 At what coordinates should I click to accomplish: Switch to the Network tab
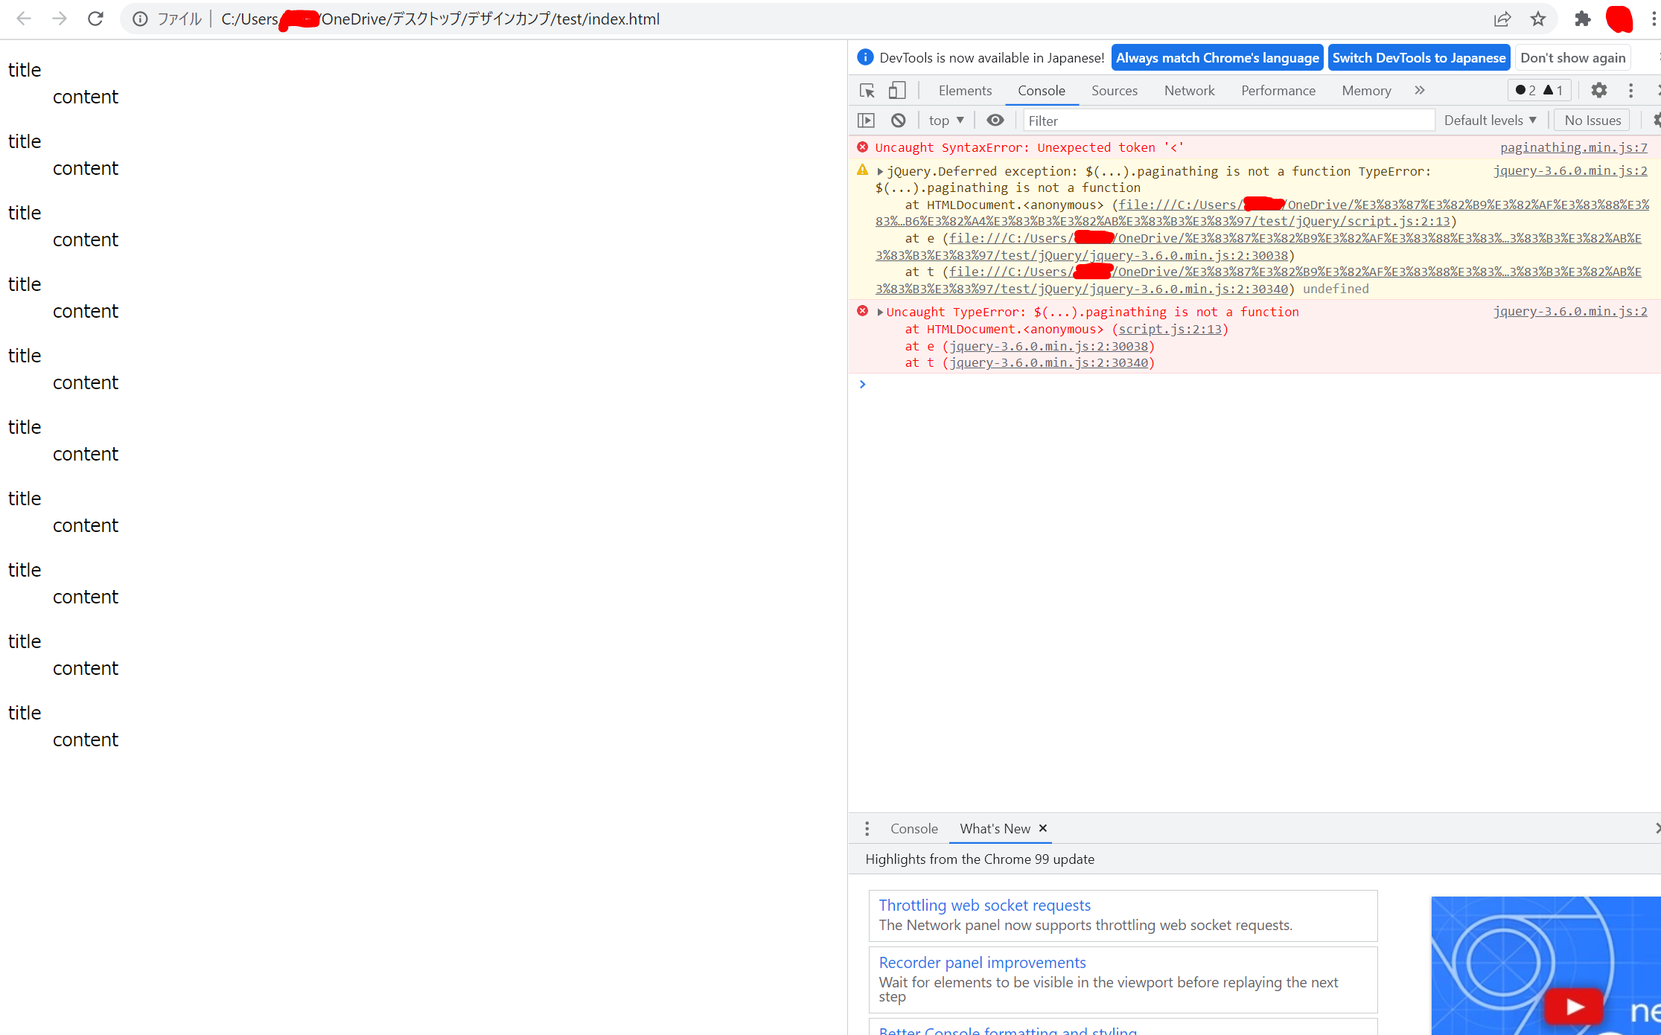(x=1189, y=90)
